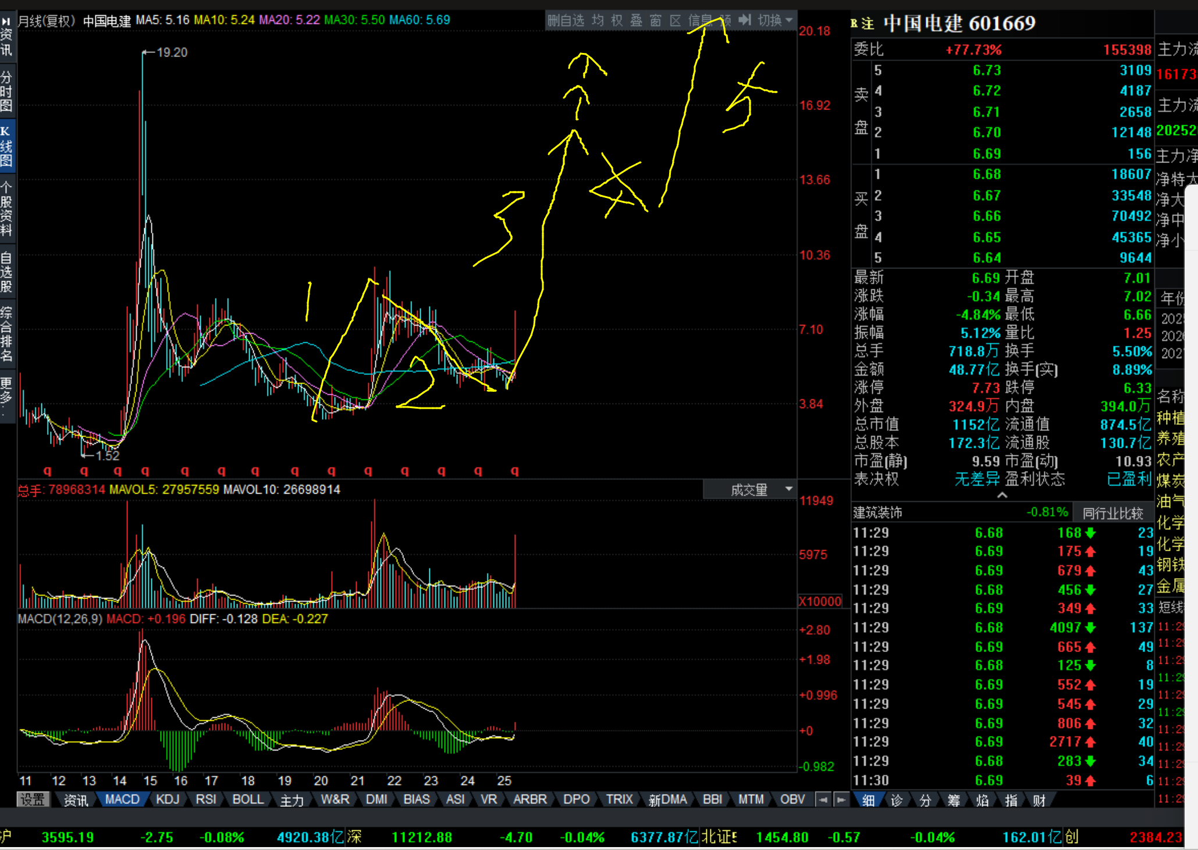Select the 指 index tab
The image size is (1198, 850).
(1011, 801)
